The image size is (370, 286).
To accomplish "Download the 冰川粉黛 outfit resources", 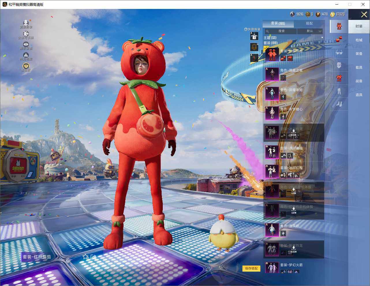I will tap(294, 131).
